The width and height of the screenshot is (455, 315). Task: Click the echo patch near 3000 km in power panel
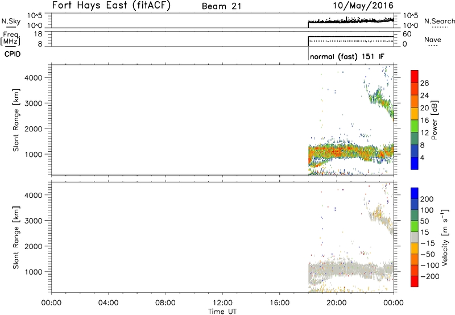pyautogui.click(x=381, y=102)
